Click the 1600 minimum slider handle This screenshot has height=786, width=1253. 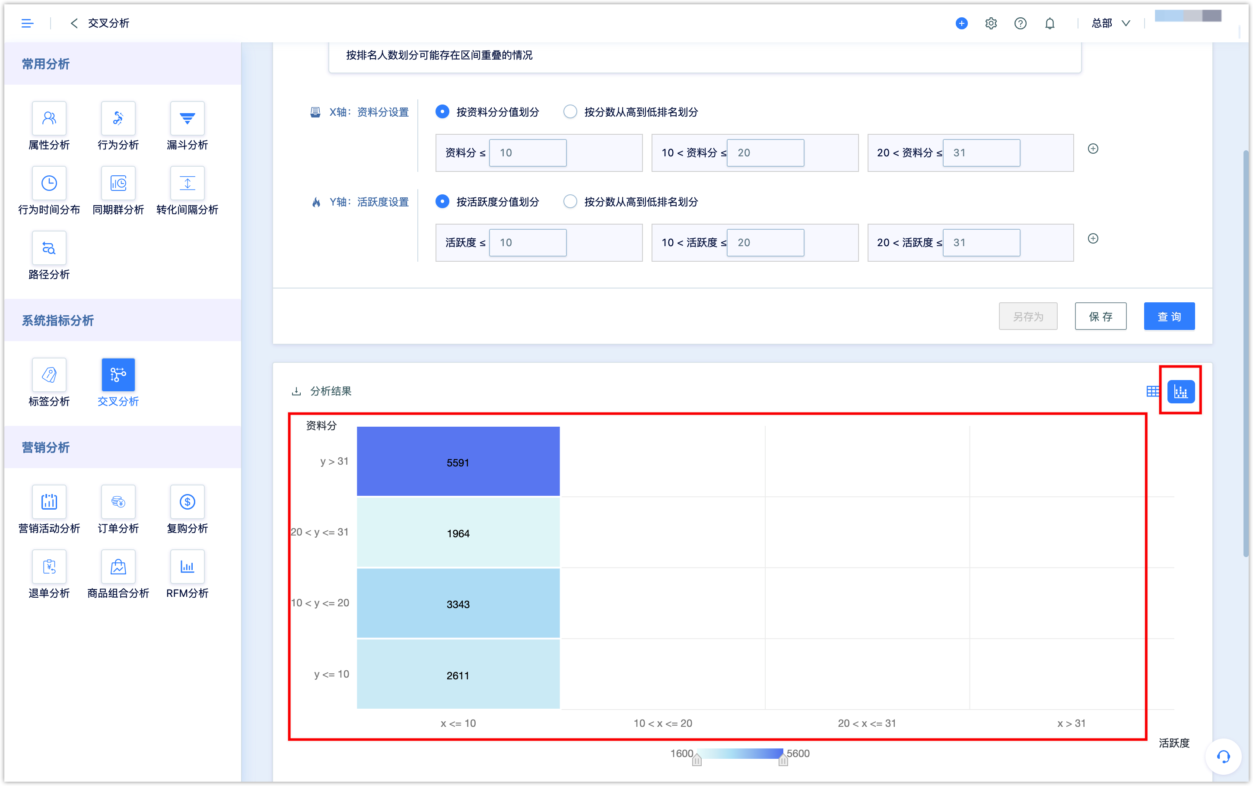(696, 761)
